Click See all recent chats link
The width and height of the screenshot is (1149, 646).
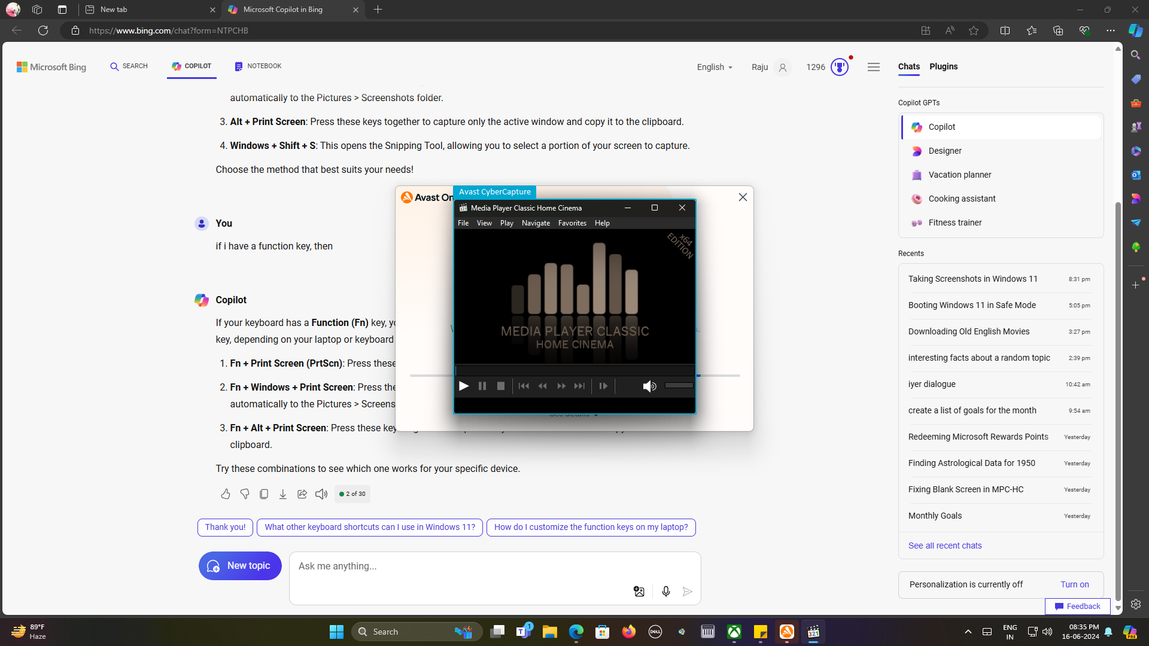point(945,546)
